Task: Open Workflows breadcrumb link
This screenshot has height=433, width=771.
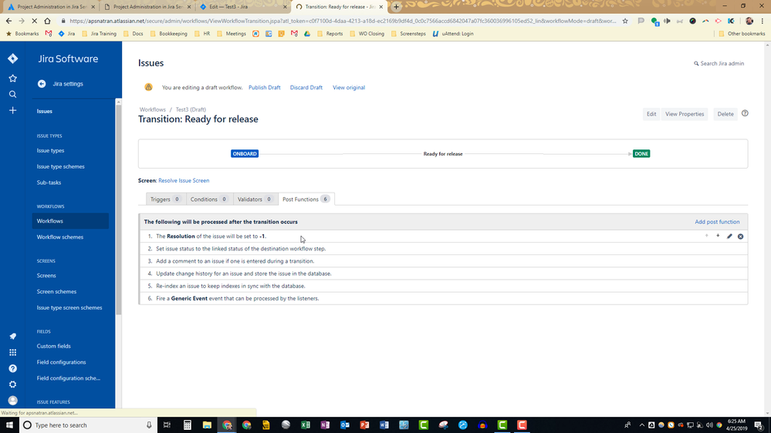Action: (x=153, y=109)
